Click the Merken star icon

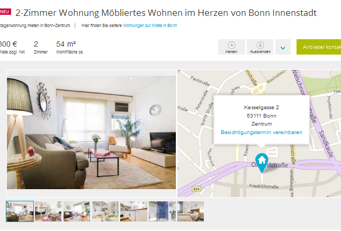[231, 45]
